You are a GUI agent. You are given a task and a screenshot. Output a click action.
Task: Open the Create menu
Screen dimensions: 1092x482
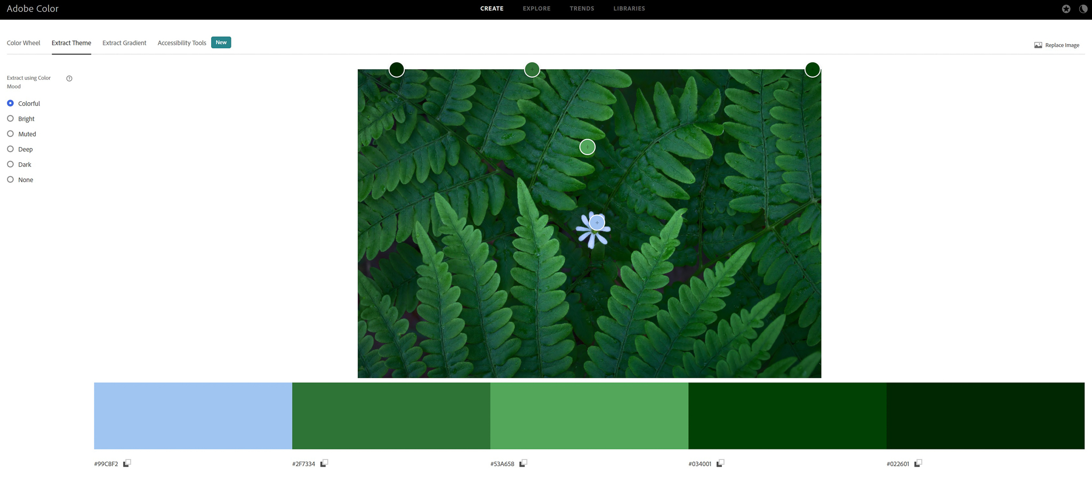coord(492,9)
